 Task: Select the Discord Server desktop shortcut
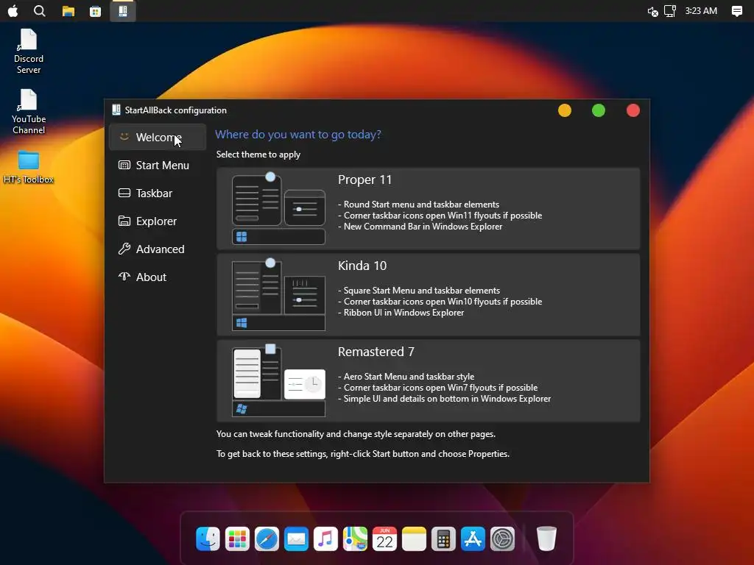click(29, 51)
